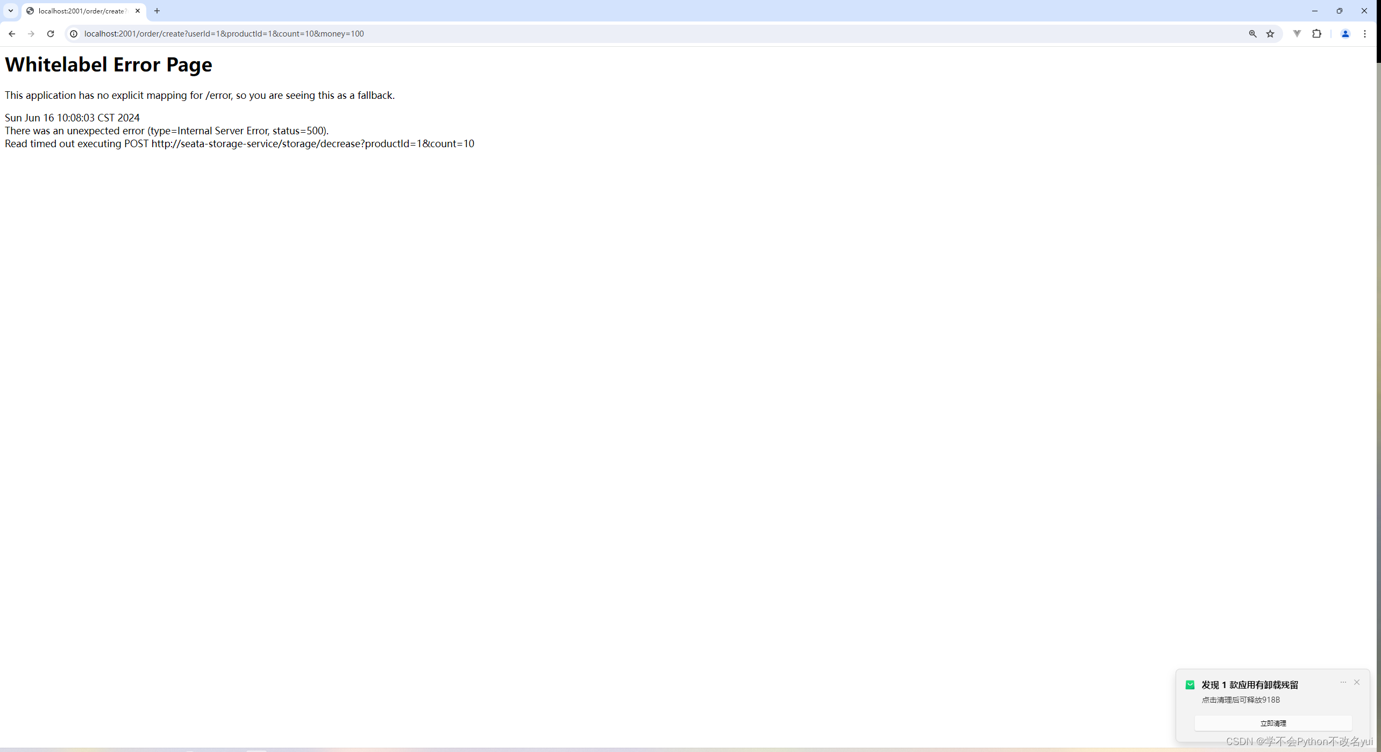Bookmark this page with the star
Screen dimensions: 1381x752
pyautogui.click(x=1270, y=34)
